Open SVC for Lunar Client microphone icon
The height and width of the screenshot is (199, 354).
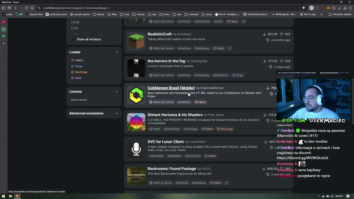(x=136, y=149)
